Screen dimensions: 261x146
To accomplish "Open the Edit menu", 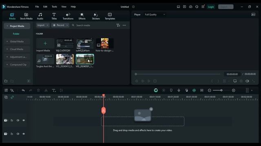I will point(45,7).
